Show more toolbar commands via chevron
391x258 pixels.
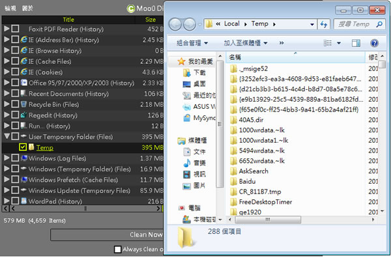(x=282, y=43)
